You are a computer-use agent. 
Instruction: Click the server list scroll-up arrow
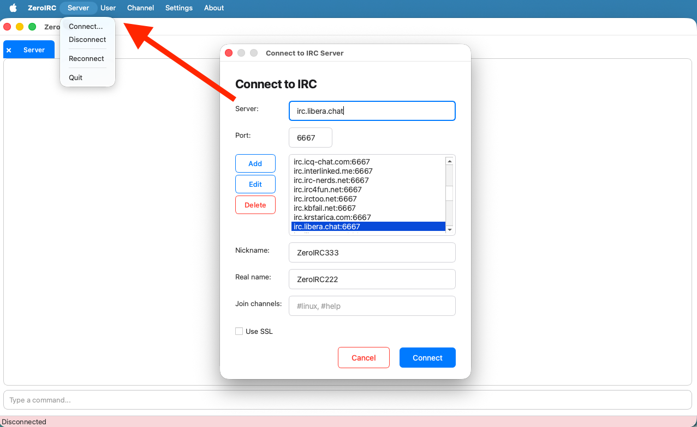click(x=450, y=161)
